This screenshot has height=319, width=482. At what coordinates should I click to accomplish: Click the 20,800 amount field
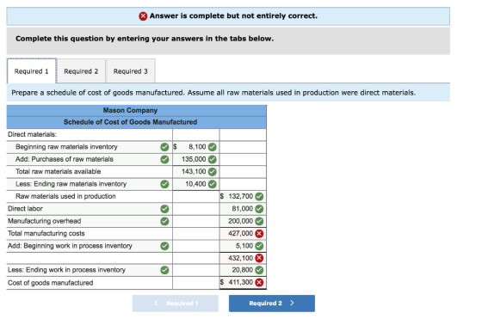coord(243,270)
